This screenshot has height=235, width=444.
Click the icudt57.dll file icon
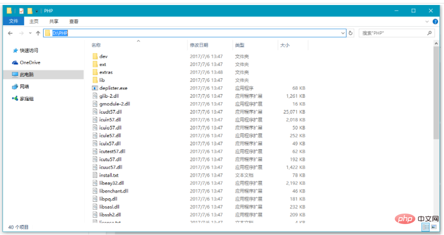95,112
